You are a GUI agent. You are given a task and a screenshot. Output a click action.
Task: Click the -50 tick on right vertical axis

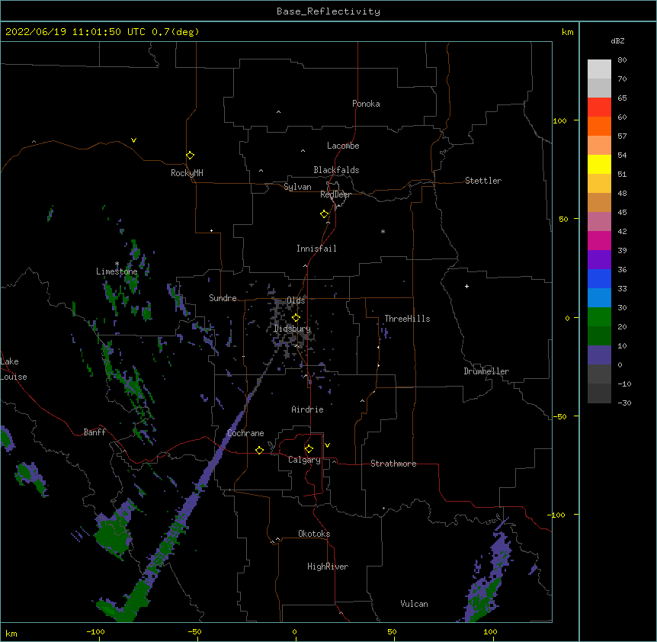pos(559,416)
